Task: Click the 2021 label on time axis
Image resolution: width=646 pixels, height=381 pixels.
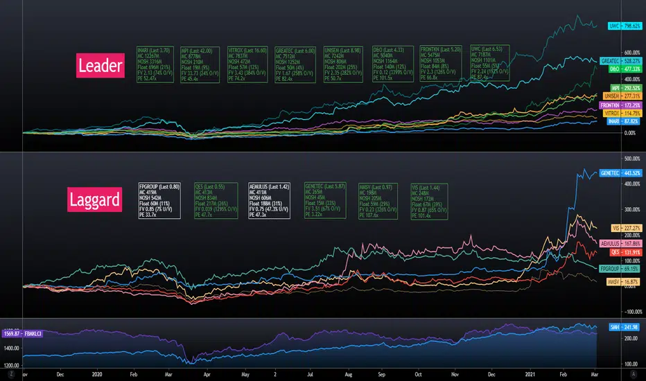Action: [x=530, y=374]
